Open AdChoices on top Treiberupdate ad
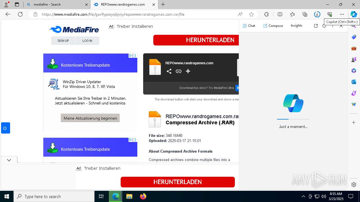This screenshot has width=360, height=202. point(130,56)
